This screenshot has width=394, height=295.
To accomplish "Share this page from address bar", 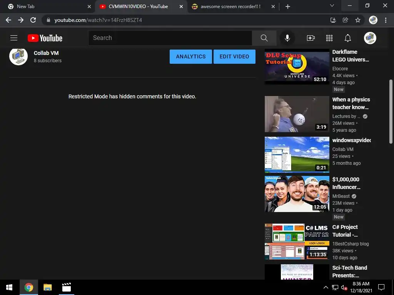I will (x=346, y=20).
